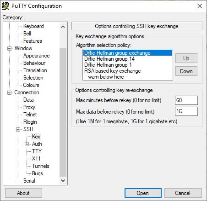Image resolution: width=207 pixels, height=201 pixels.
Task: Click Open to start the session
Action: click(143, 193)
